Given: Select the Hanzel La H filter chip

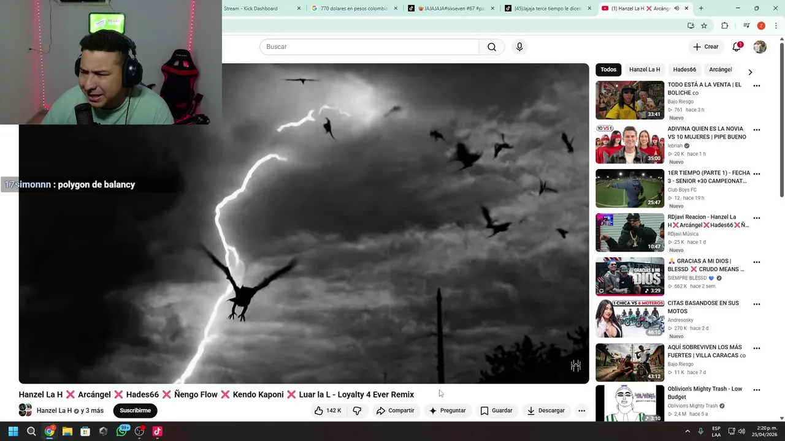Looking at the screenshot, I should pos(645,70).
